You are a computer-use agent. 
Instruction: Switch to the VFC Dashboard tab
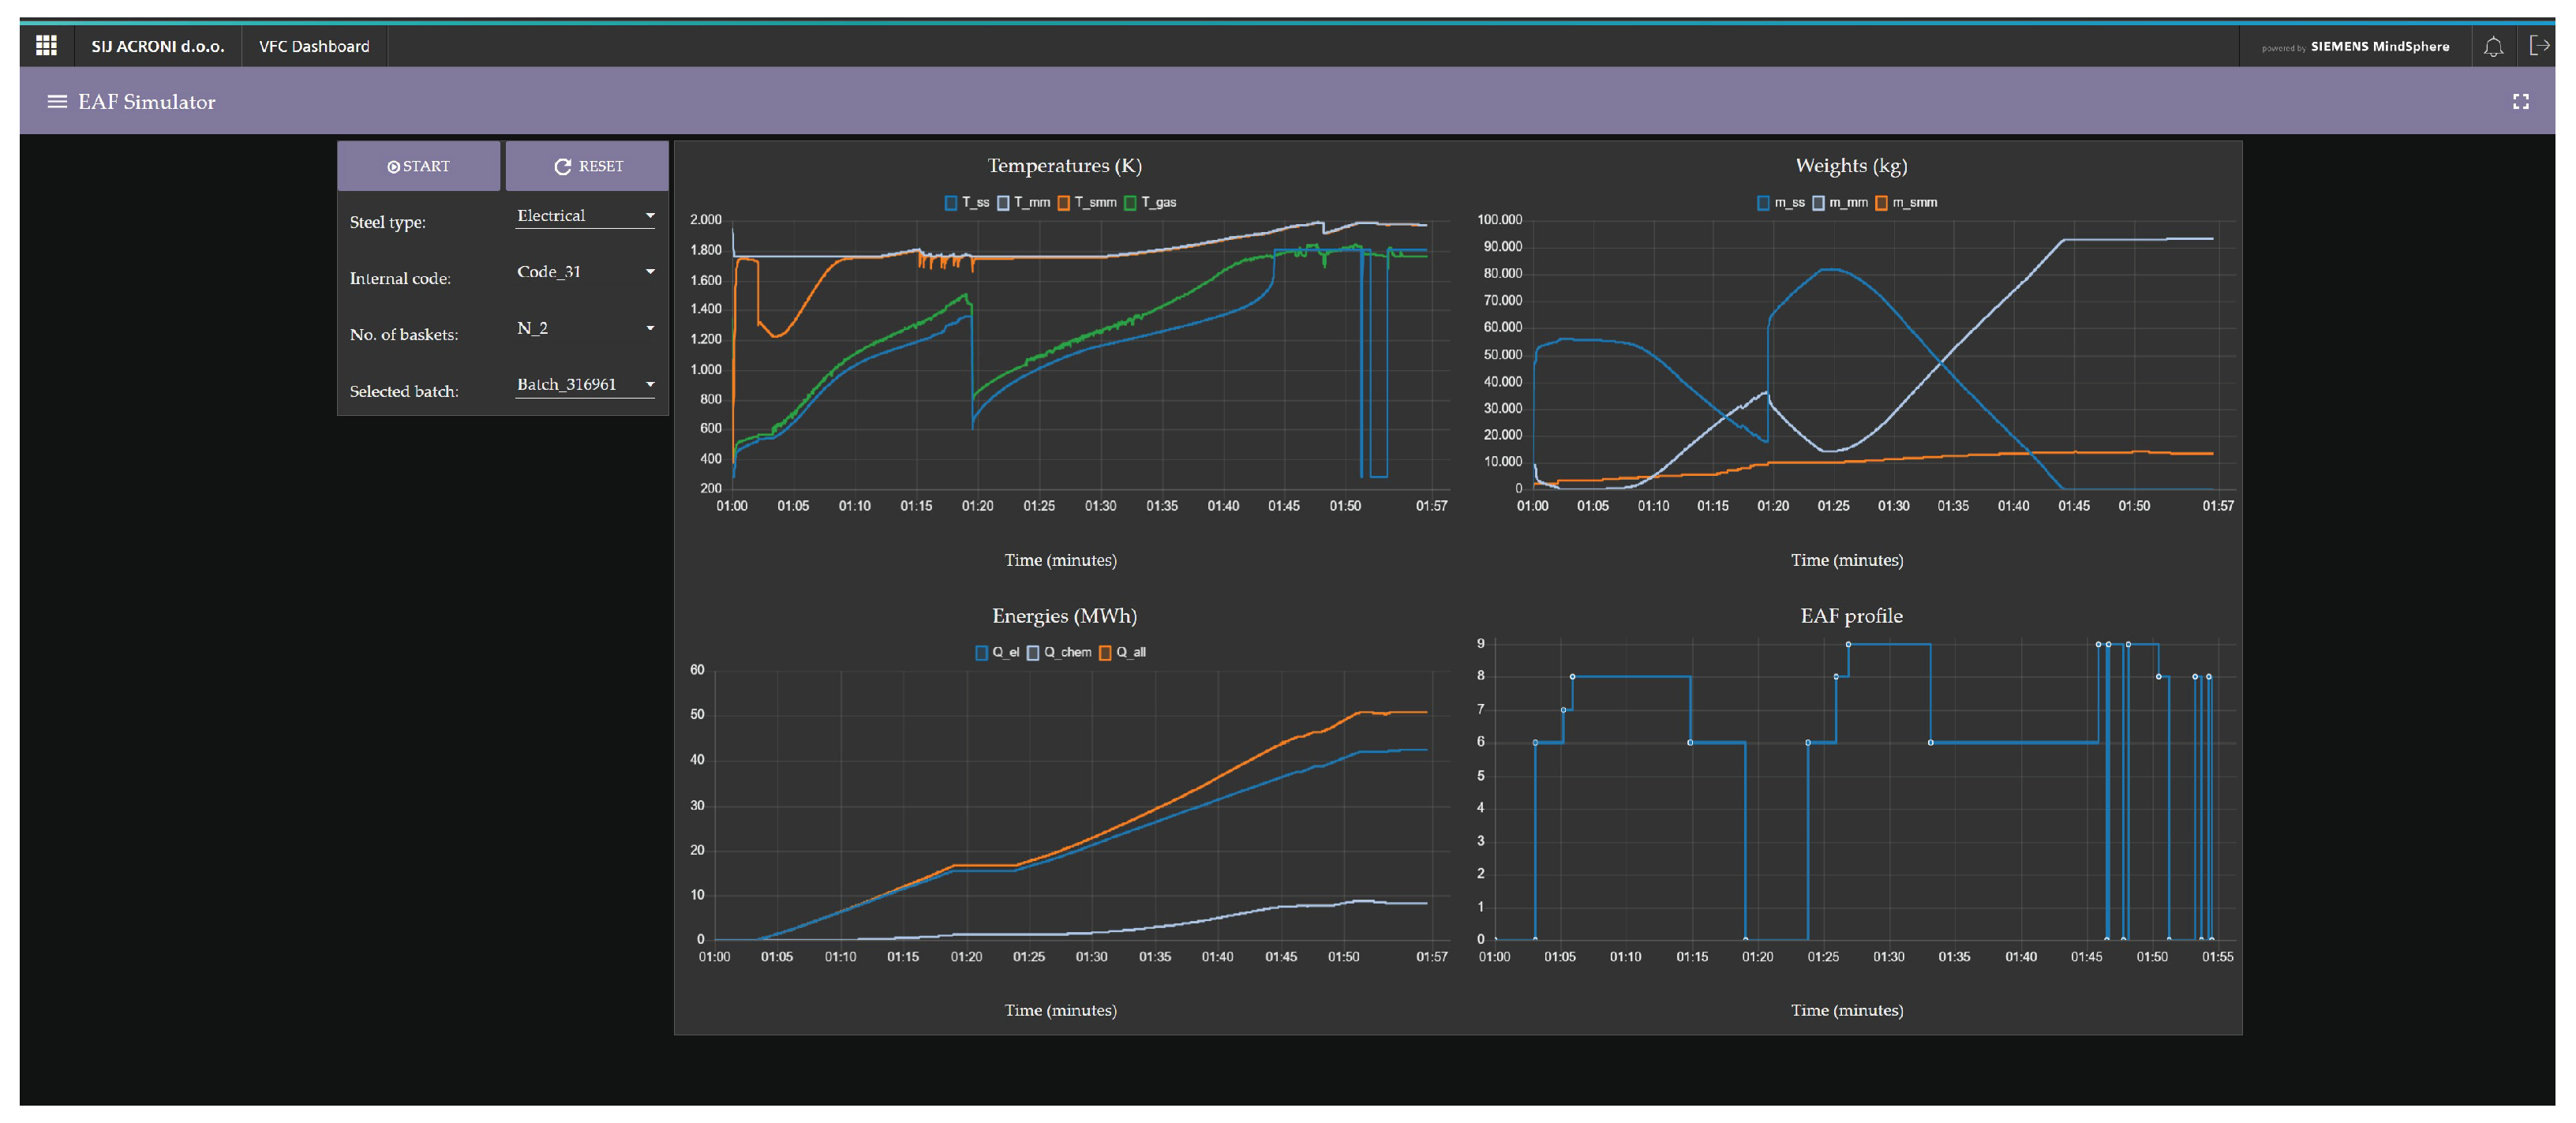(x=313, y=46)
